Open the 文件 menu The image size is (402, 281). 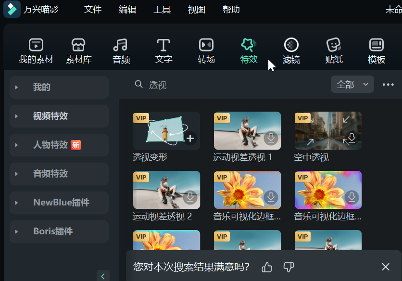point(92,10)
